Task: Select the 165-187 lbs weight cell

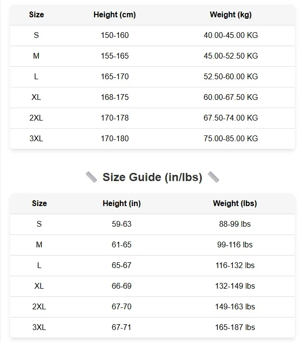Action: (x=235, y=328)
